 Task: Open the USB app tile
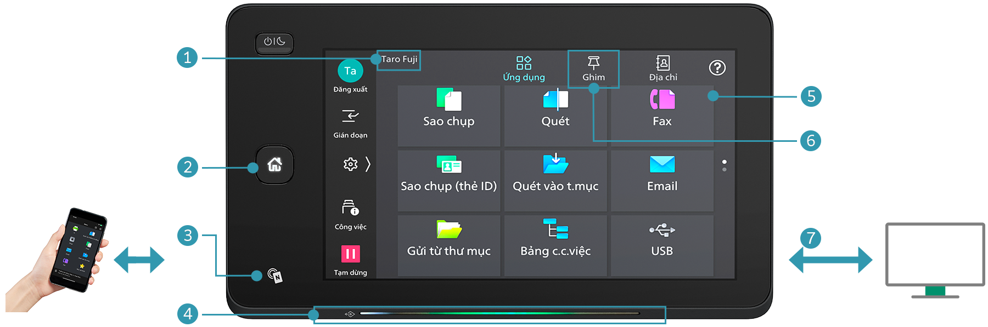(662, 245)
